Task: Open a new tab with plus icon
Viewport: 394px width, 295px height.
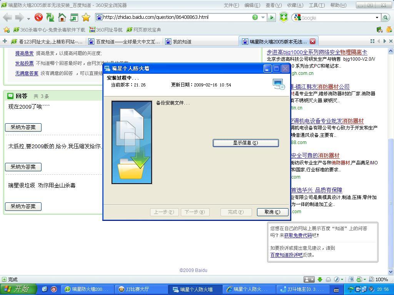Action: pos(5,41)
